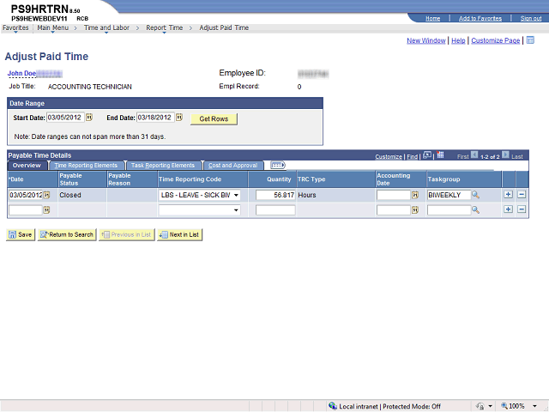549x412 pixels.
Task: Click the Show all columns tab icon
Action: (x=278, y=165)
